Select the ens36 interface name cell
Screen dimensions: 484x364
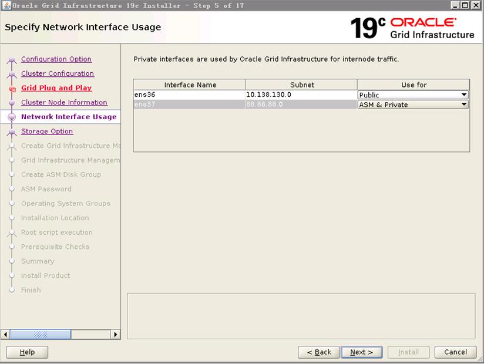tap(190, 95)
